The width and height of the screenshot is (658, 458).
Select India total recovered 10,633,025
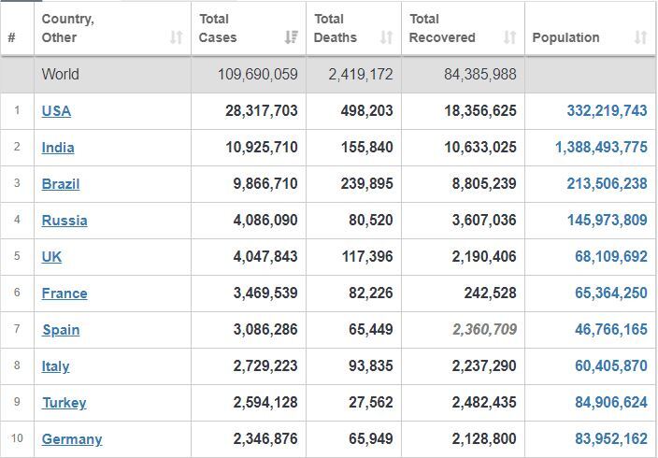coord(480,148)
